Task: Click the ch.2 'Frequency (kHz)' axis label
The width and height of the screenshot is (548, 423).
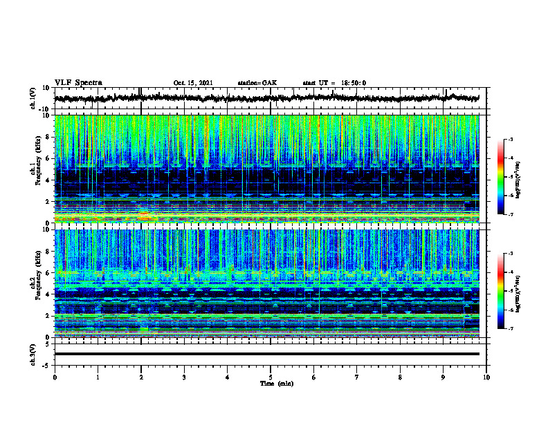Action: pyautogui.click(x=38, y=275)
